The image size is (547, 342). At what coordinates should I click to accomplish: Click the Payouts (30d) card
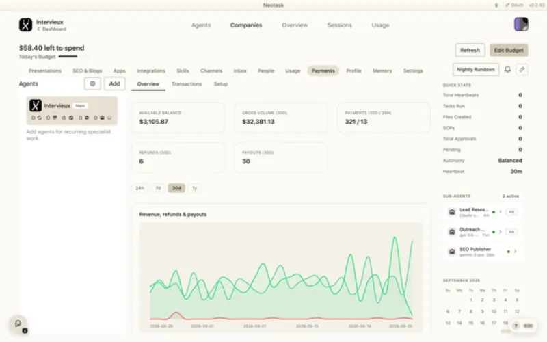281,157
